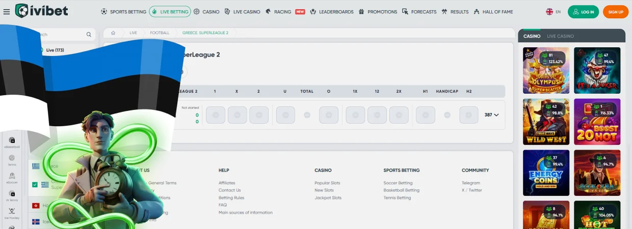Go home via breadcrumb house icon
Screen dimensions: 632x229
[113, 33]
